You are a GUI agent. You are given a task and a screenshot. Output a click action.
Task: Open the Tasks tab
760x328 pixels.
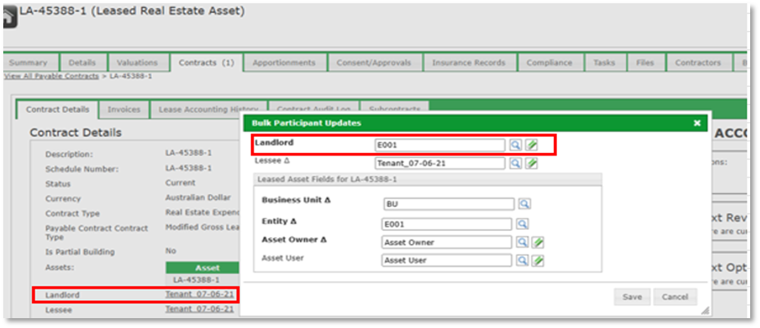pyautogui.click(x=604, y=63)
